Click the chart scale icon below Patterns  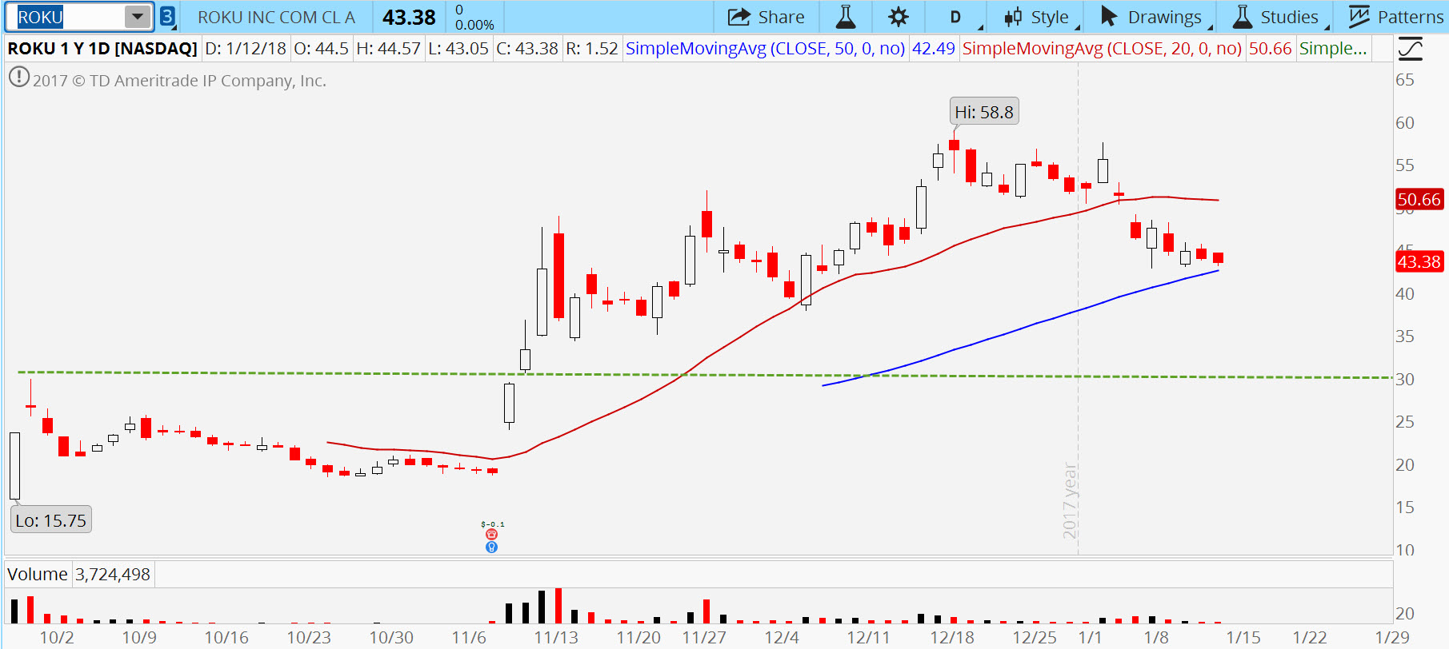(1410, 49)
